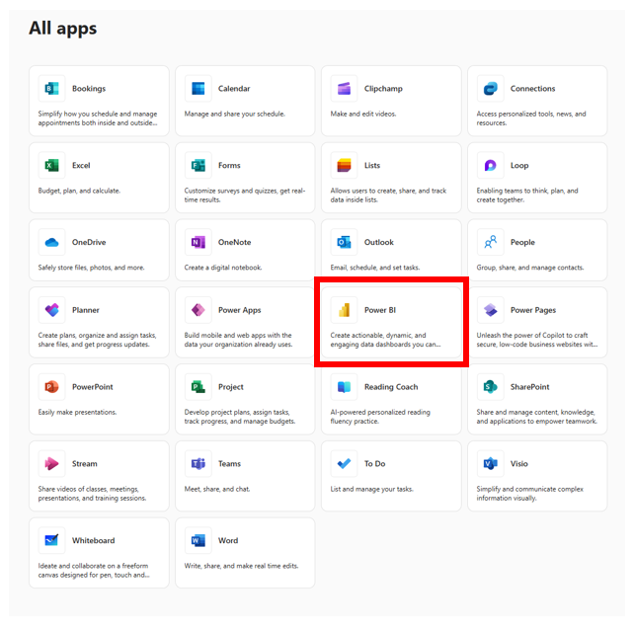Click the Forms surveys and quizzes description
Screen dimensions: 634x629
click(245, 196)
